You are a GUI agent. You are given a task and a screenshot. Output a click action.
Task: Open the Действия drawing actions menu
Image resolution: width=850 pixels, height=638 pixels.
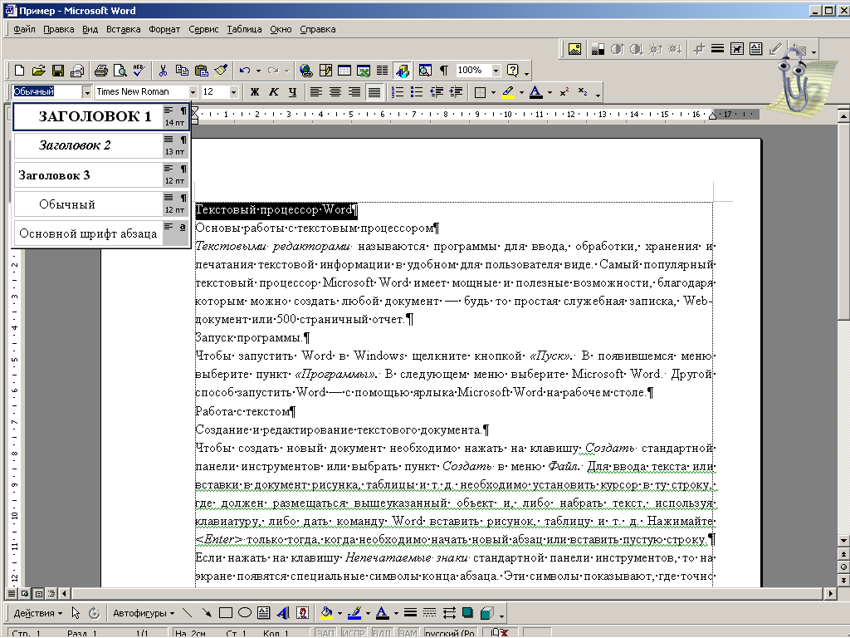coord(37,614)
